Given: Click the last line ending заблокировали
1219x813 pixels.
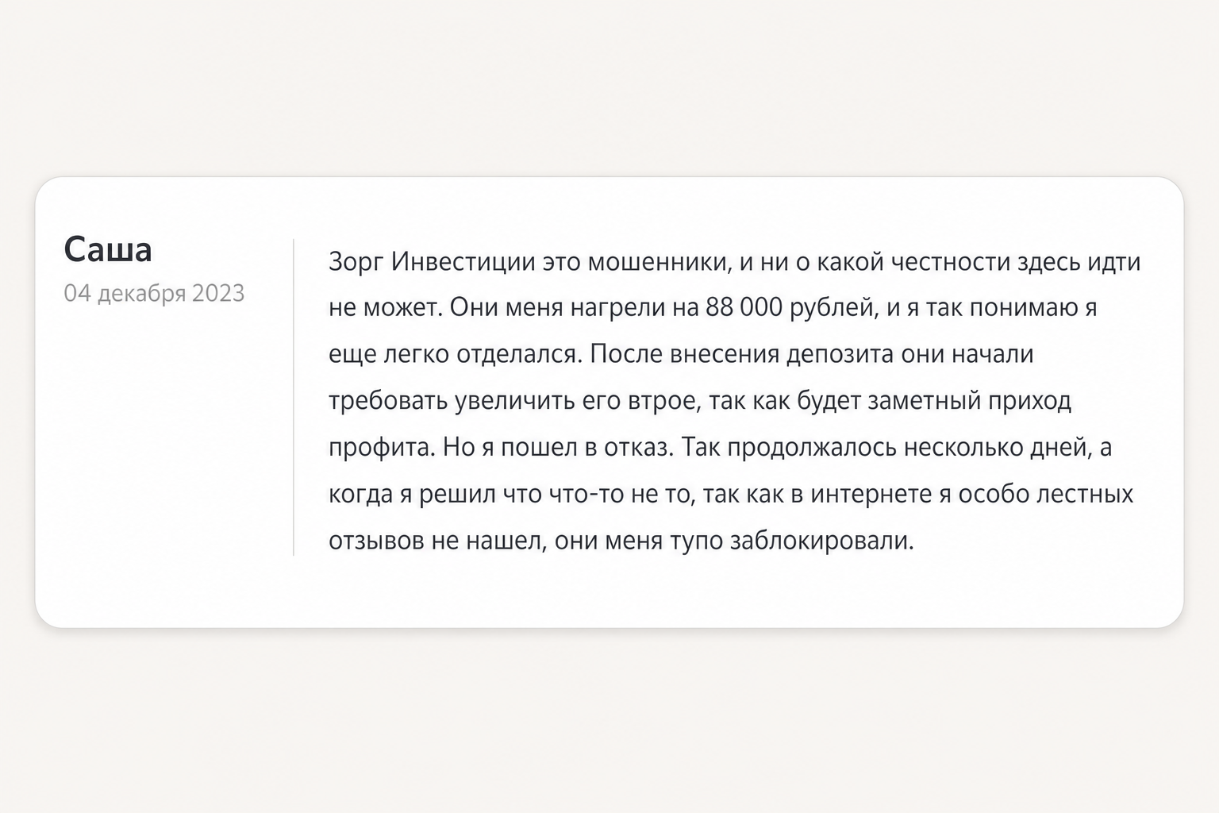Looking at the screenshot, I should point(621,541).
